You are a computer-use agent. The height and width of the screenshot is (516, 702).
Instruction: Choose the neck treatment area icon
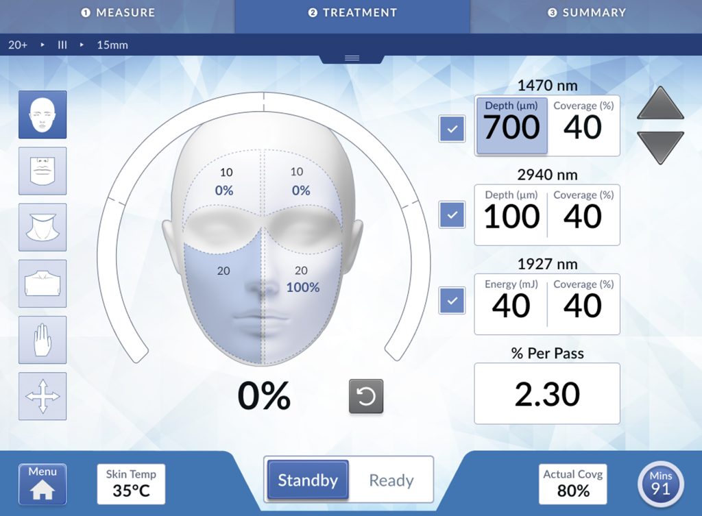point(42,228)
